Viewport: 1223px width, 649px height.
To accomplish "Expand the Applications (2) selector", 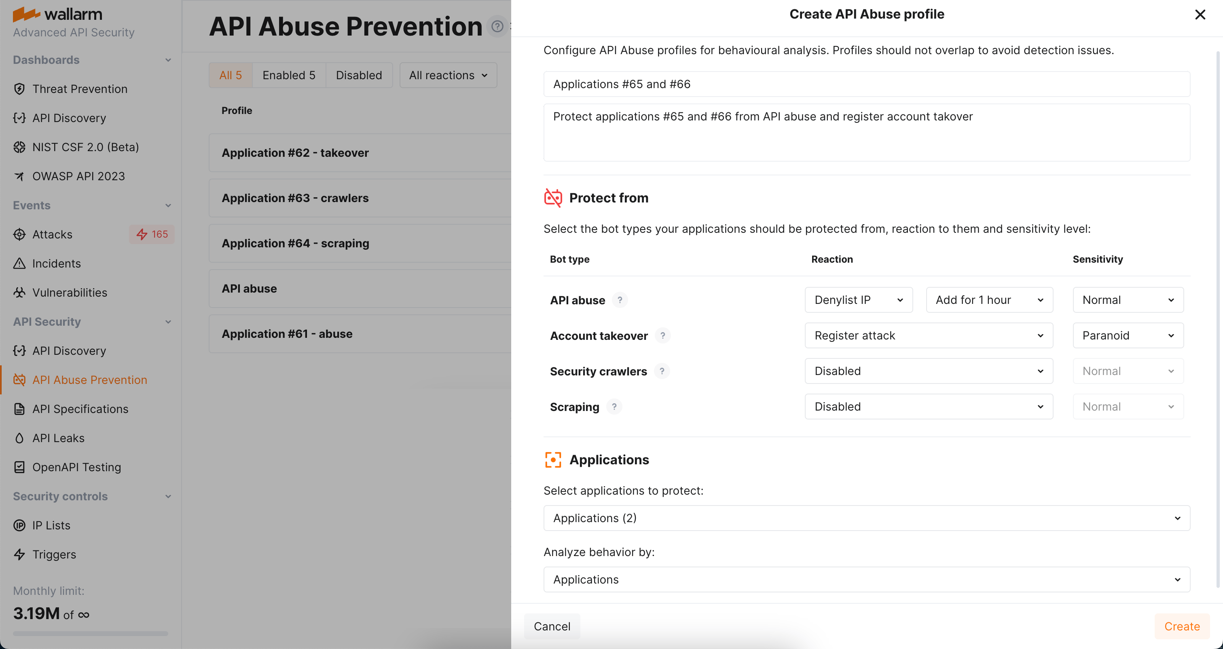I will [x=866, y=518].
